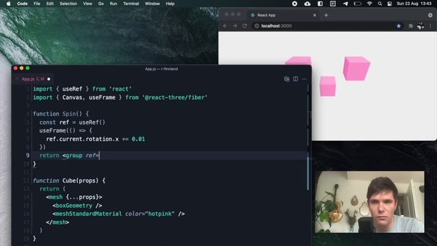437x246 pixels.
Task: Click the cloud upload menu bar icon
Action: [307, 3]
